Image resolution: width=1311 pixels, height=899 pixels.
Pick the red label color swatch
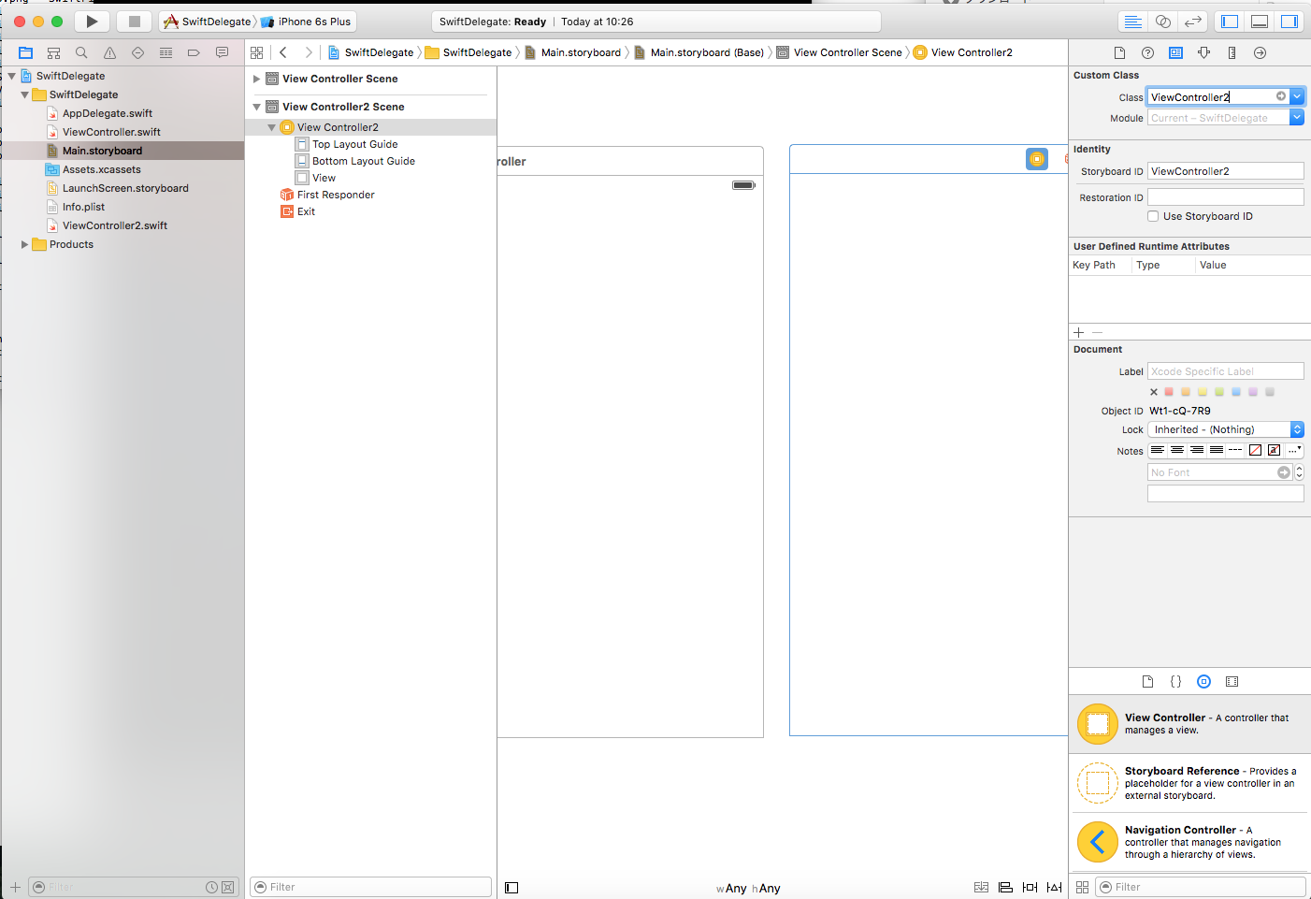pyautogui.click(x=1169, y=392)
